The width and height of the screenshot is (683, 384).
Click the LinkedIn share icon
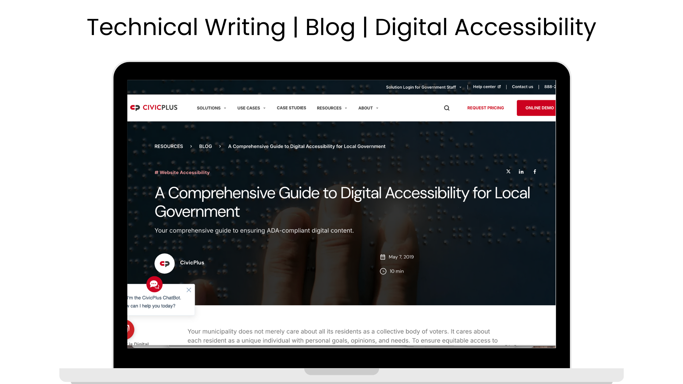(x=521, y=172)
